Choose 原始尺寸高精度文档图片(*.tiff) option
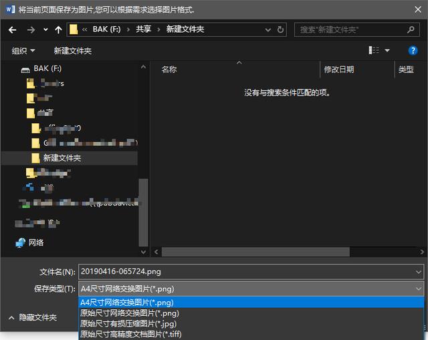428x340 pixels. point(251,334)
